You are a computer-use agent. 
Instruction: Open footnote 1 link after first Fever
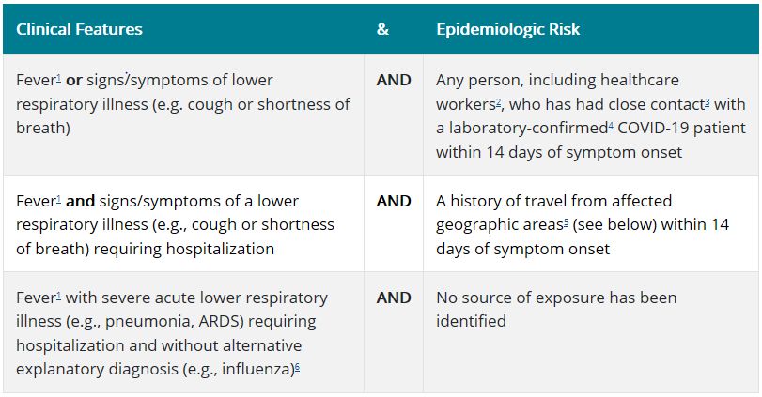point(59,77)
